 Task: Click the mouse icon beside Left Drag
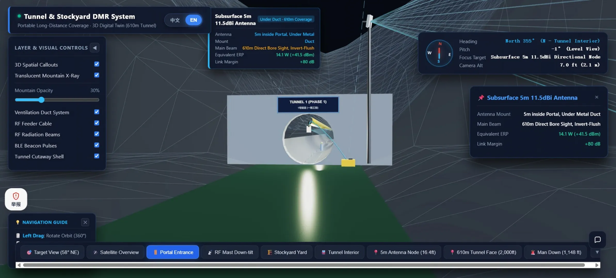pos(18,236)
